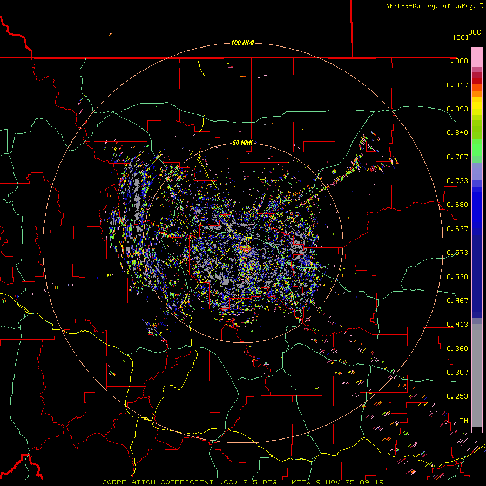Click CORRELATION COEFFICIENT (CC) caption text
Image resolution: width=486 pixels, height=486 pixels.
pos(170,482)
